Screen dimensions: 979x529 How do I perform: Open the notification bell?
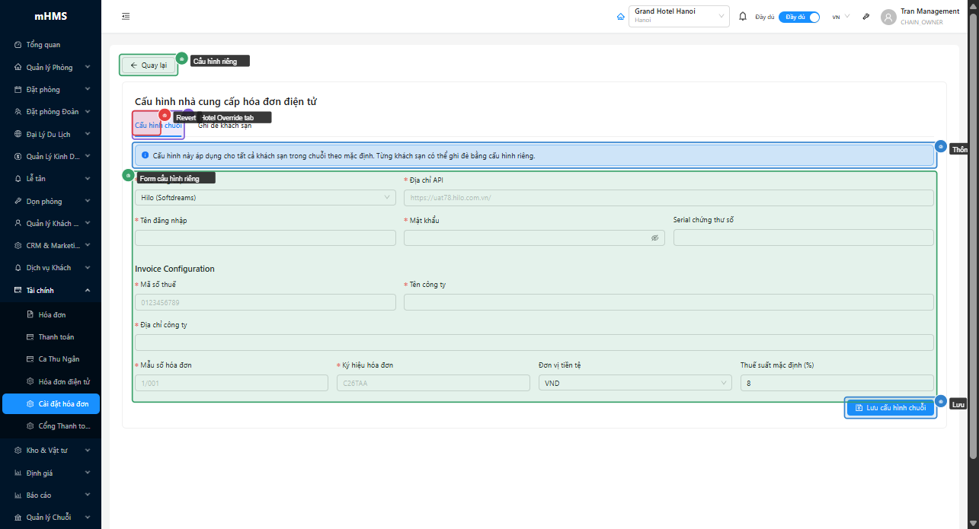tap(743, 16)
